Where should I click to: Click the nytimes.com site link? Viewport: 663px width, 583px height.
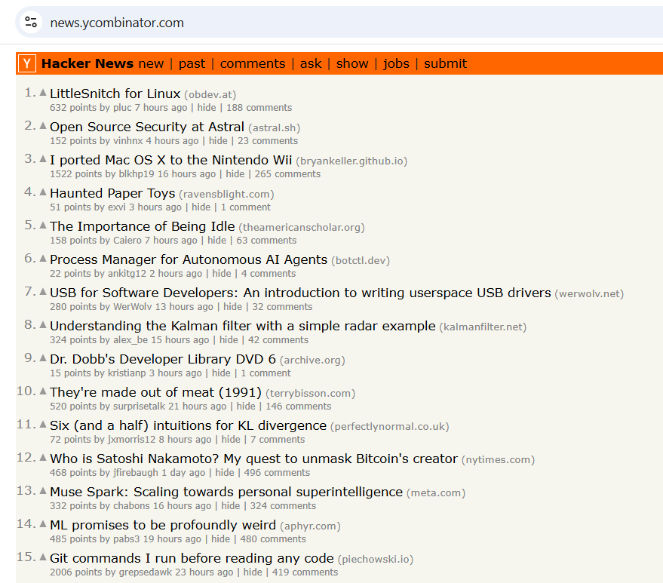click(498, 460)
